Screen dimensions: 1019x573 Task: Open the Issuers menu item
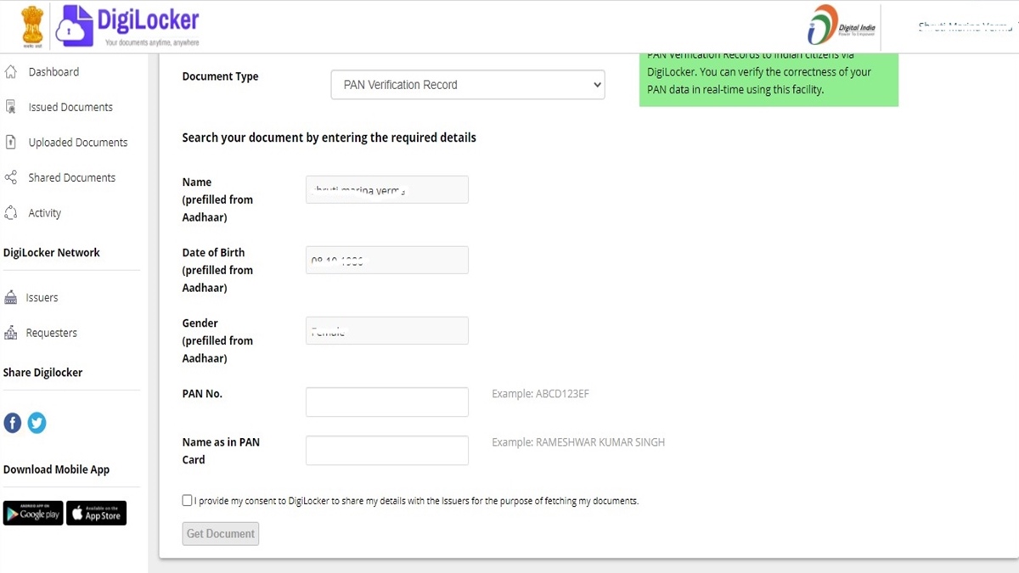(x=42, y=298)
